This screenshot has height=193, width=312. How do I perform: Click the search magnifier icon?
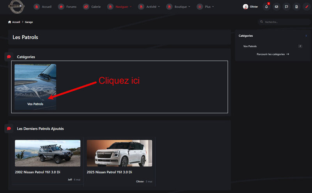pos(261,22)
